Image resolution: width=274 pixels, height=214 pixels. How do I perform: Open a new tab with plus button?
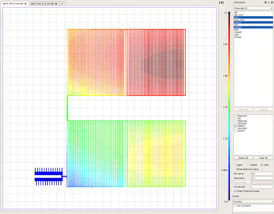[62, 4]
